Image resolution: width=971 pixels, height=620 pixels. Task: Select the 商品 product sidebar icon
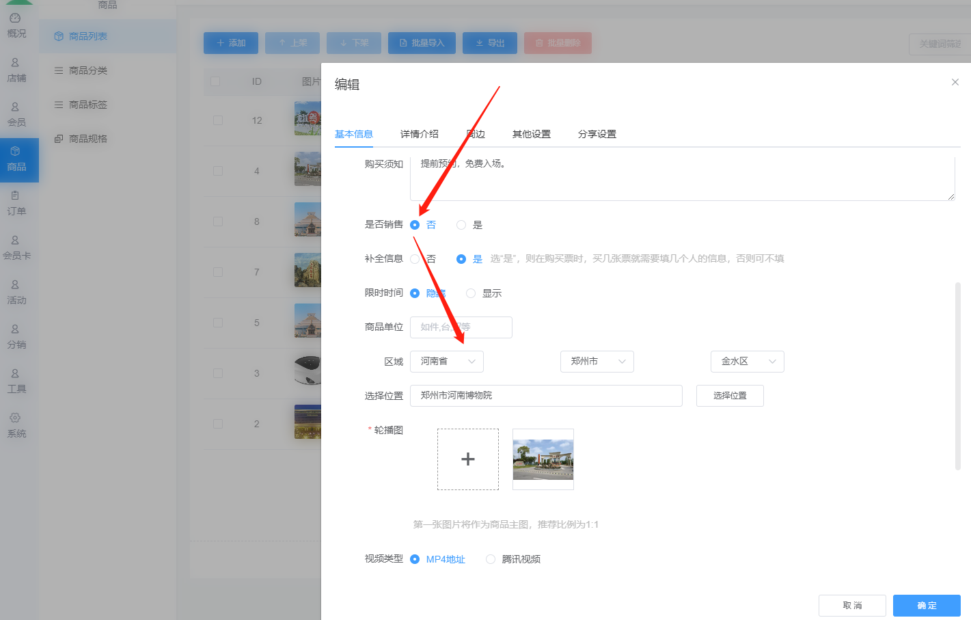(x=15, y=151)
